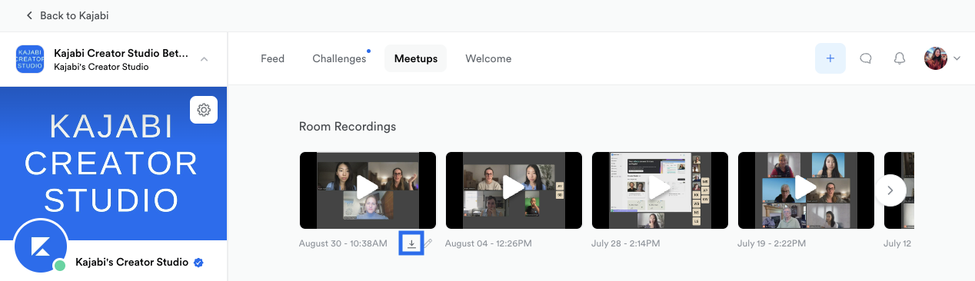
Task: Click the verified badge next to Kajabi's Creator Studio
Action: point(198,263)
